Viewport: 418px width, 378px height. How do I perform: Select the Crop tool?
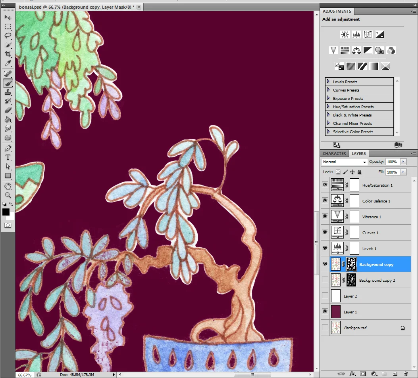coord(8,54)
